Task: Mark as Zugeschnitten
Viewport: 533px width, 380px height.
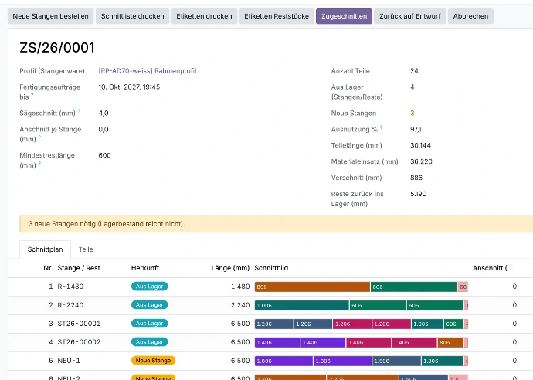Action: pyautogui.click(x=344, y=16)
